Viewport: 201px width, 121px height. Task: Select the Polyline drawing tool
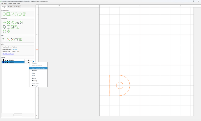click(12, 14)
